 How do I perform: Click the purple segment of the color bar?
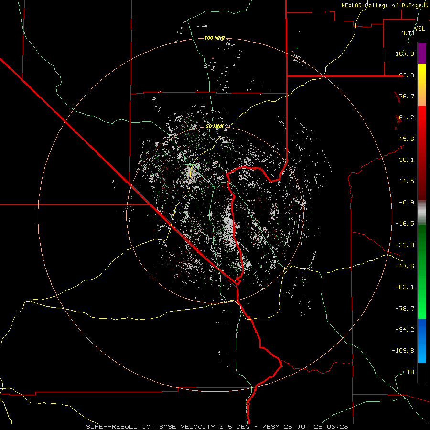[x=422, y=53]
